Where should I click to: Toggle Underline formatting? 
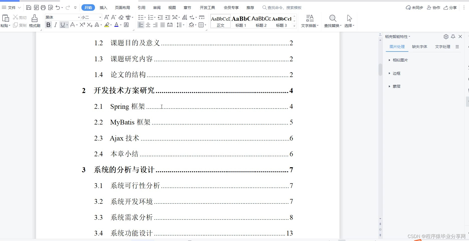click(x=63, y=25)
